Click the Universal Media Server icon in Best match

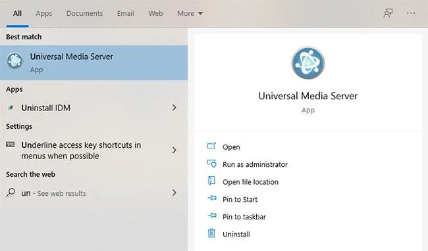tap(14, 60)
